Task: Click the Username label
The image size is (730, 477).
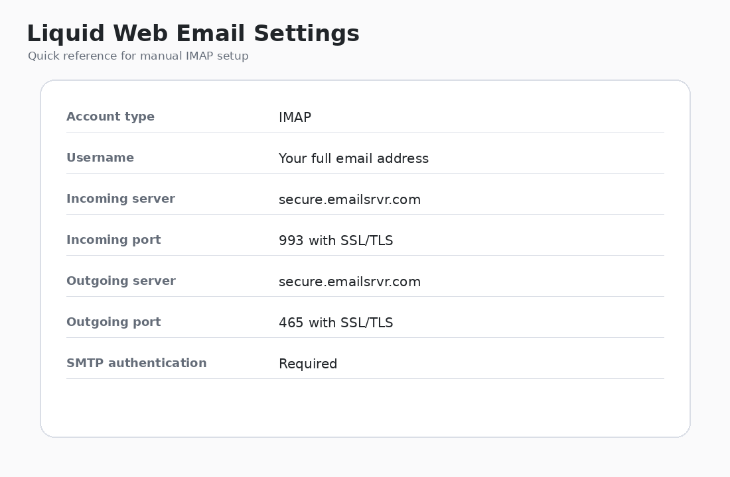Action: 100,158
